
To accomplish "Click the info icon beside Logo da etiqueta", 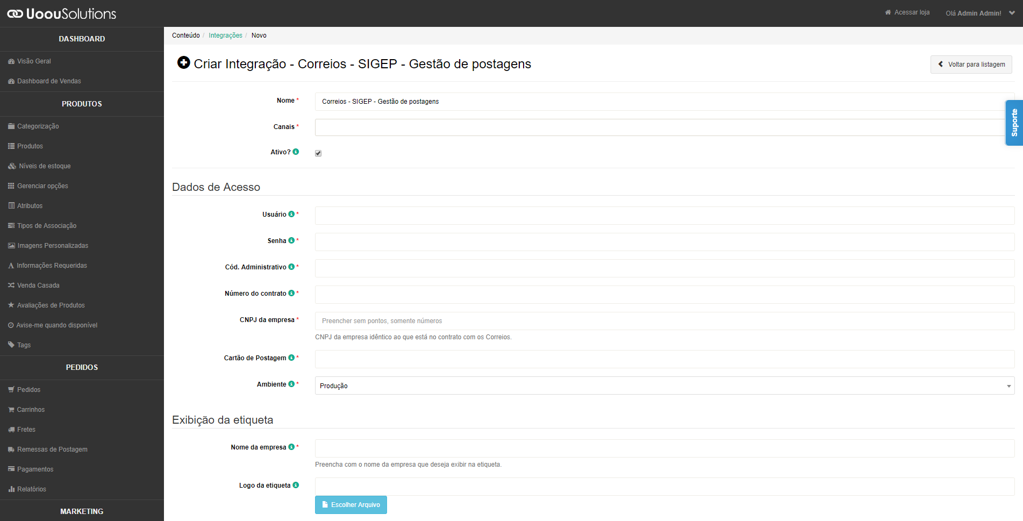I will point(296,485).
